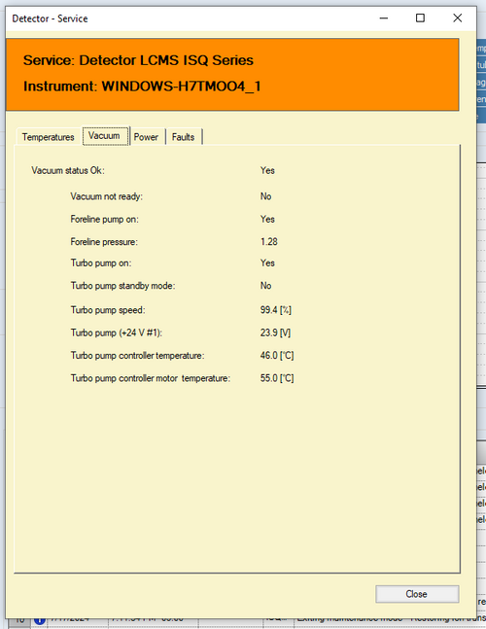The height and width of the screenshot is (629, 486).
Task: Click the 'Turbo pump on:' label
Action: click(x=101, y=263)
